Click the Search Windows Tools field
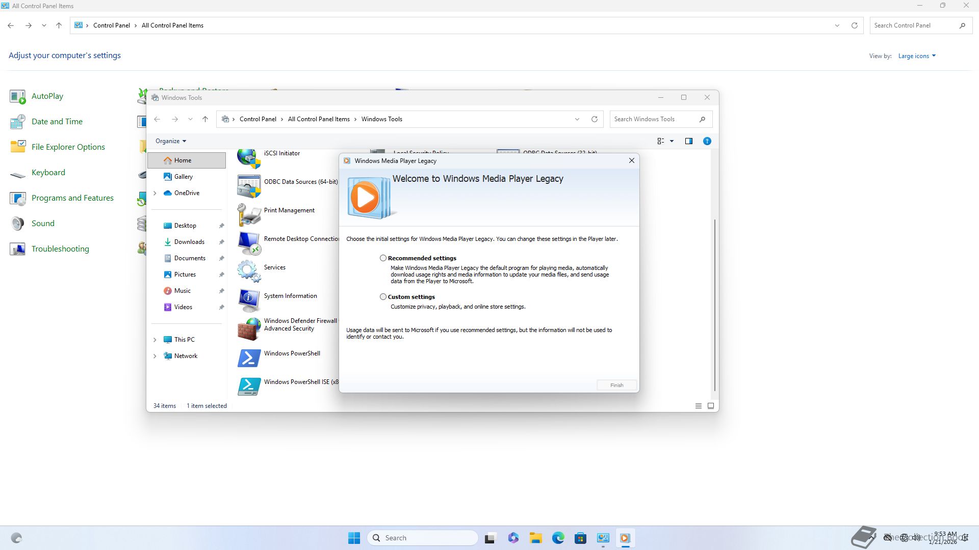Viewport: 979px width, 550px height. 654,119
